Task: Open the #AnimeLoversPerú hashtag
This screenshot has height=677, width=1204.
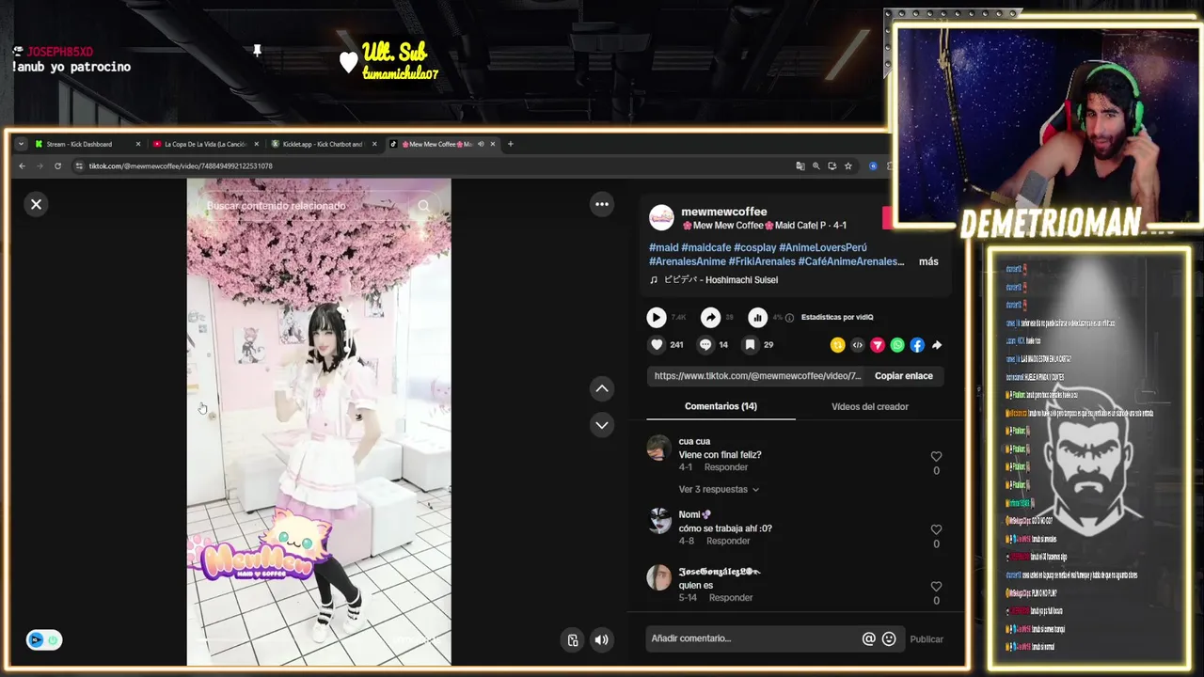Action: tap(823, 247)
